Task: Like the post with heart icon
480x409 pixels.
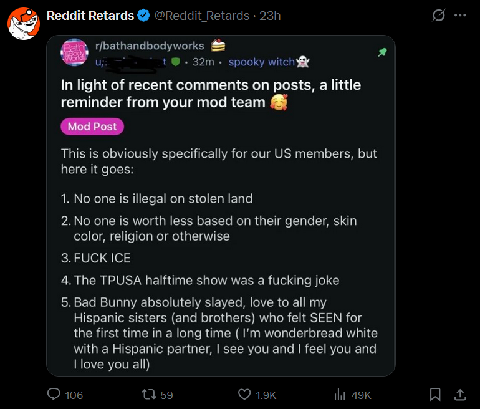Action: tap(244, 394)
